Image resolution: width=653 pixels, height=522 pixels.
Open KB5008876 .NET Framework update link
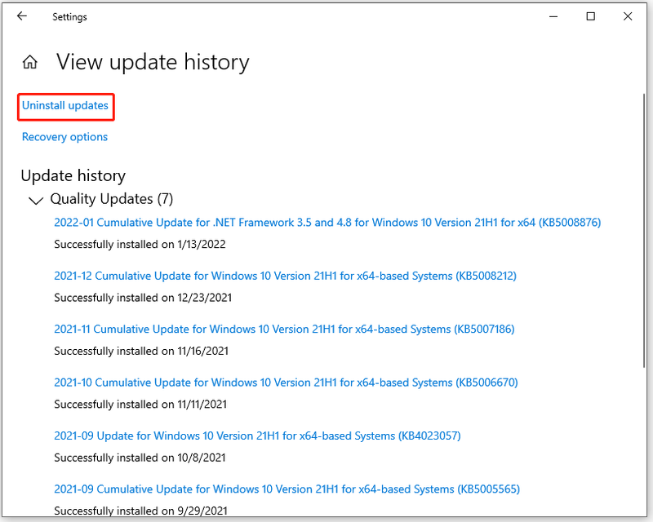click(327, 223)
